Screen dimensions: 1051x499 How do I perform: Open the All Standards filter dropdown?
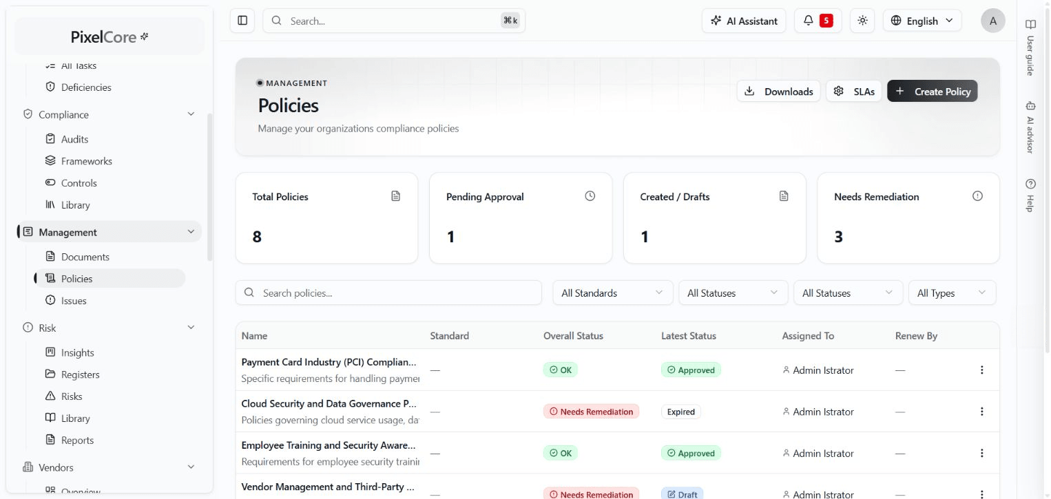pyautogui.click(x=612, y=293)
